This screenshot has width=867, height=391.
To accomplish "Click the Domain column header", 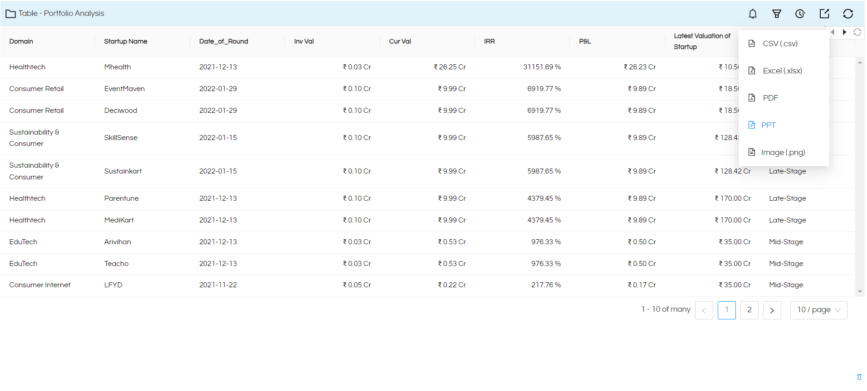I will click(21, 41).
